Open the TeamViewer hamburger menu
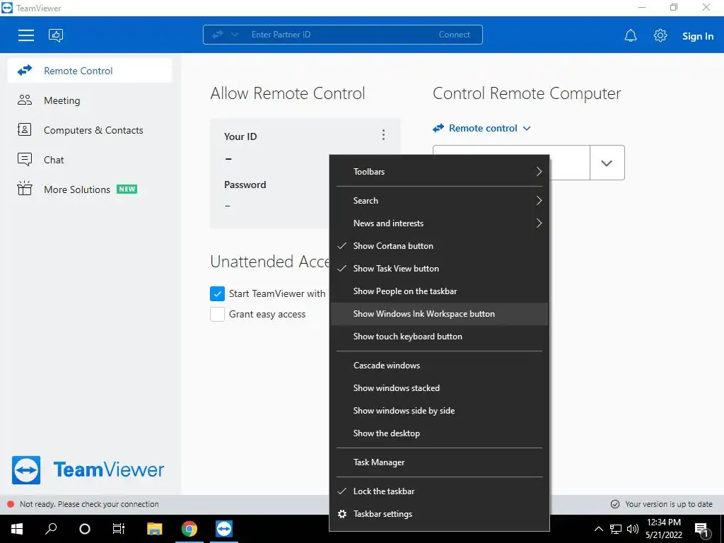Screen dimensions: 724x543 (26, 35)
